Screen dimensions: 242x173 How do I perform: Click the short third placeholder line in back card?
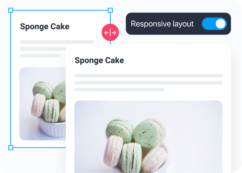(x=40, y=56)
